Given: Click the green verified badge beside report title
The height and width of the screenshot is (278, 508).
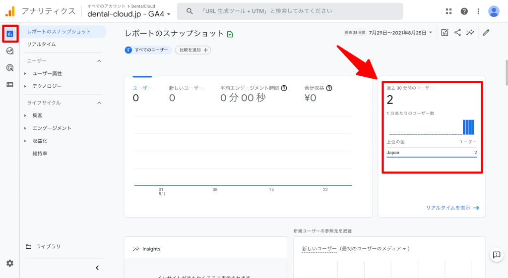Looking at the screenshot, I should [x=230, y=34].
